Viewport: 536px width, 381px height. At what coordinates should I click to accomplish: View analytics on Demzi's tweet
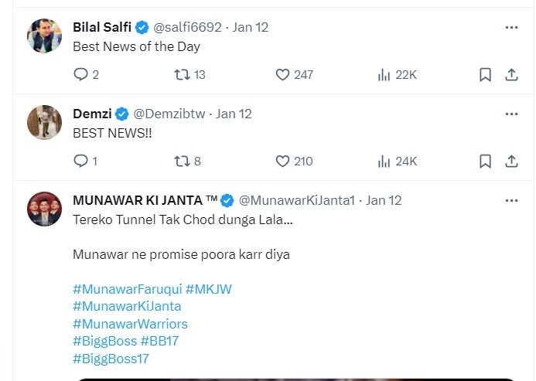[384, 162]
